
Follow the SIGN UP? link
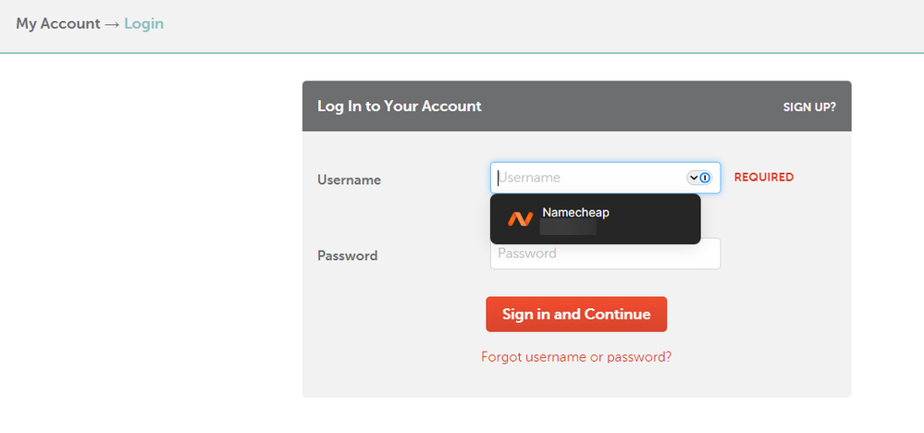coord(809,106)
